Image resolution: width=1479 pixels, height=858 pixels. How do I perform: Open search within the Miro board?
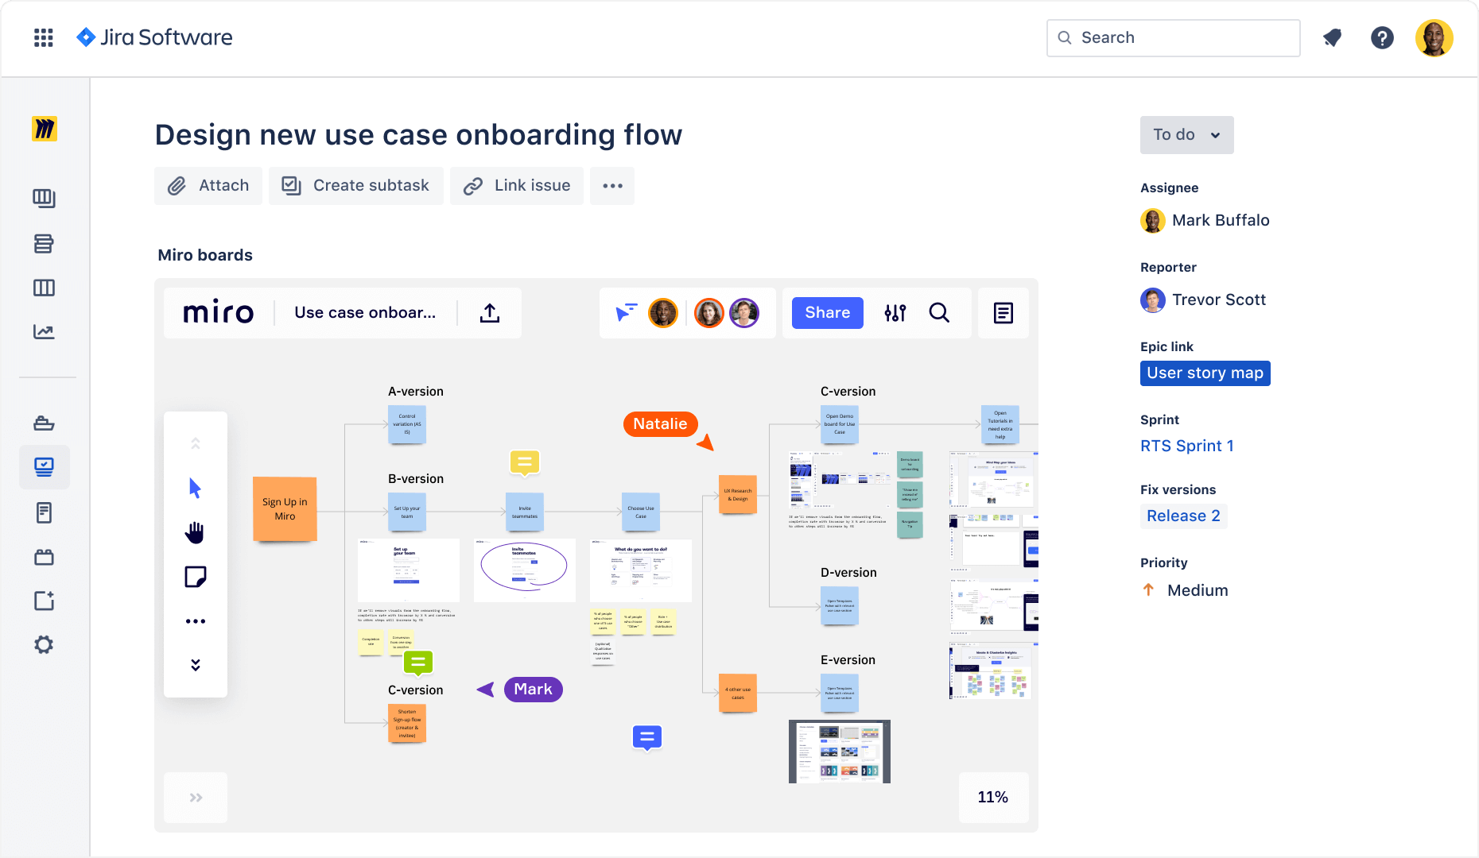click(x=940, y=312)
